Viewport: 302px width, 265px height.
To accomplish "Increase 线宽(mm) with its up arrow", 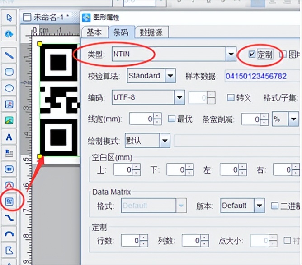I will 157,116.
